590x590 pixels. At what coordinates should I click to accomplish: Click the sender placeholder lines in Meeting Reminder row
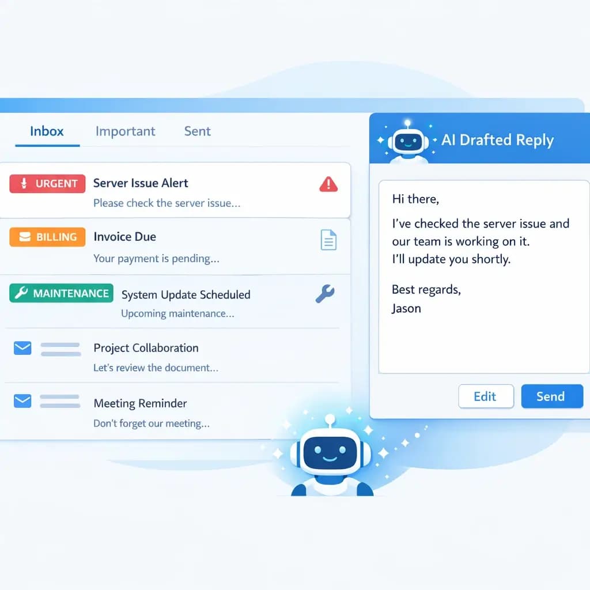pyautogui.click(x=60, y=401)
